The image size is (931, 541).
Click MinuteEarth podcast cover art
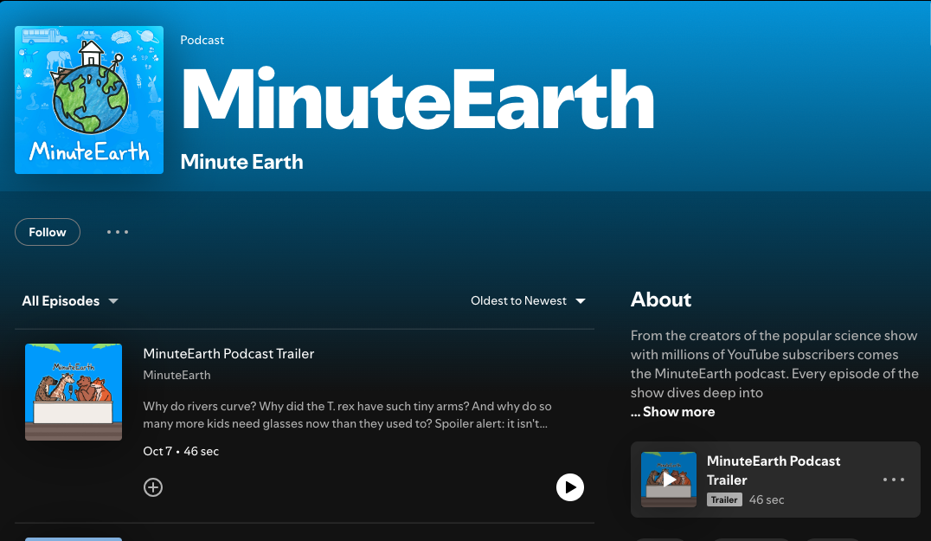click(89, 100)
